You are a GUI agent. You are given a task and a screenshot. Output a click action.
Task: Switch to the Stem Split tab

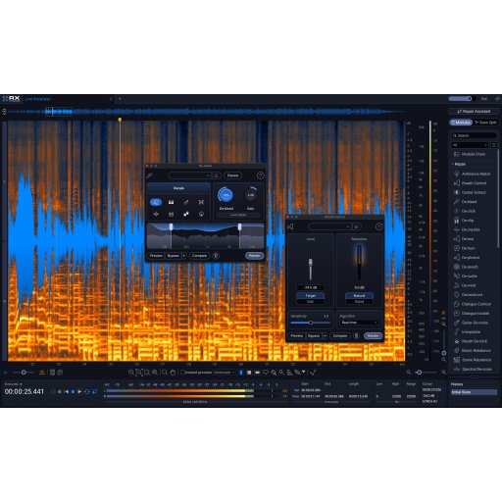pyautogui.click(x=485, y=123)
